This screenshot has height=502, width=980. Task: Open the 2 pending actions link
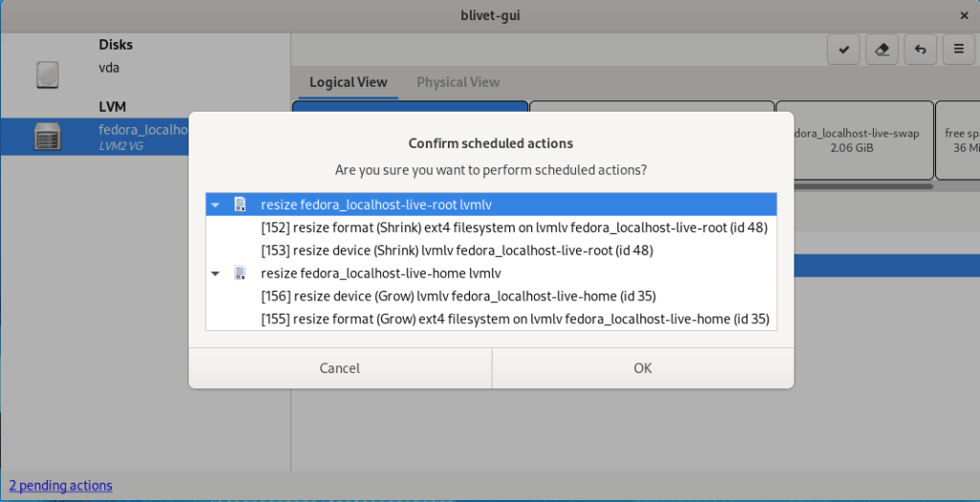(x=60, y=486)
